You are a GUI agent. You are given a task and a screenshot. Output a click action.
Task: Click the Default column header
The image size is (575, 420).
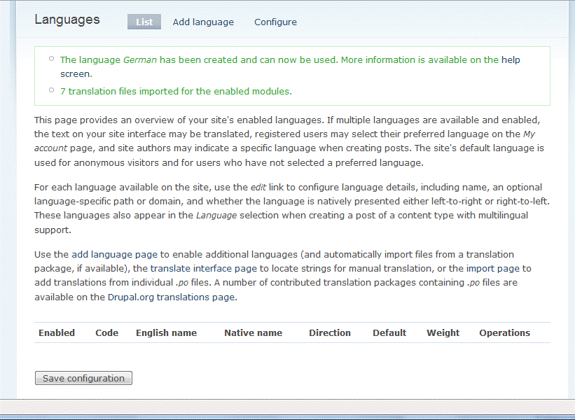(x=389, y=332)
